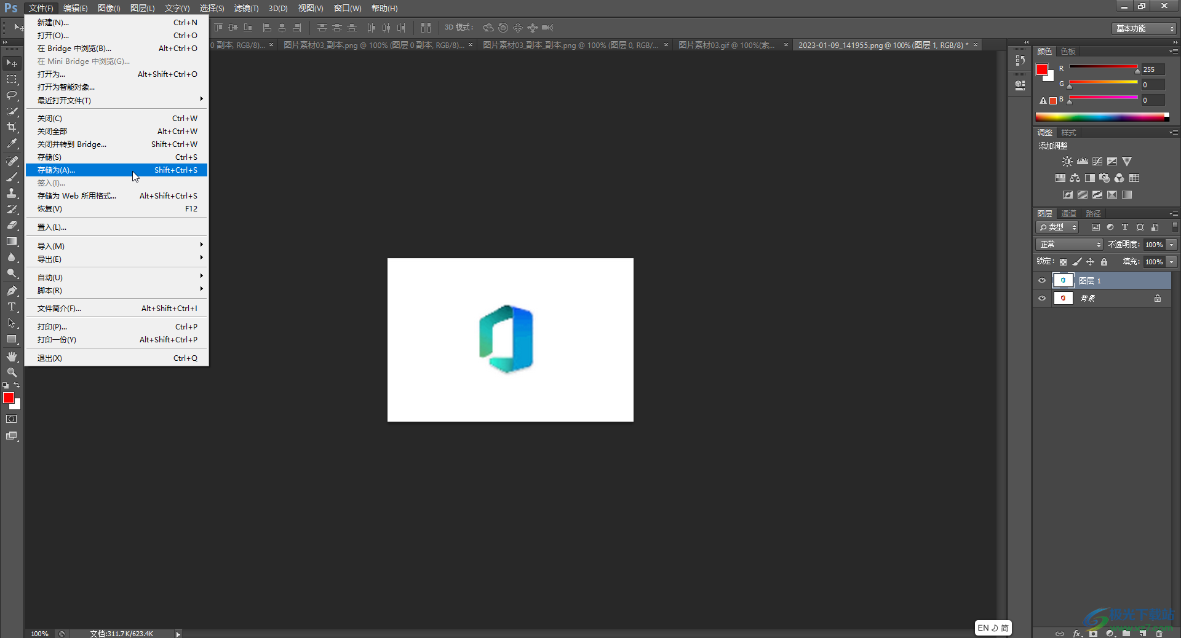
Task: Add a Brightness/Contrast adjustment
Action: tap(1067, 162)
